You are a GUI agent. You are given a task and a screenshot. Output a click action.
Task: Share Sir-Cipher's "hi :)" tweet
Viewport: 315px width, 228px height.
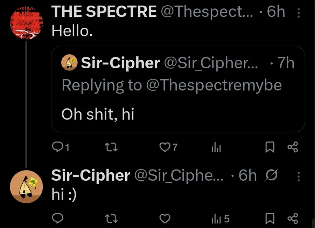click(292, 219)
